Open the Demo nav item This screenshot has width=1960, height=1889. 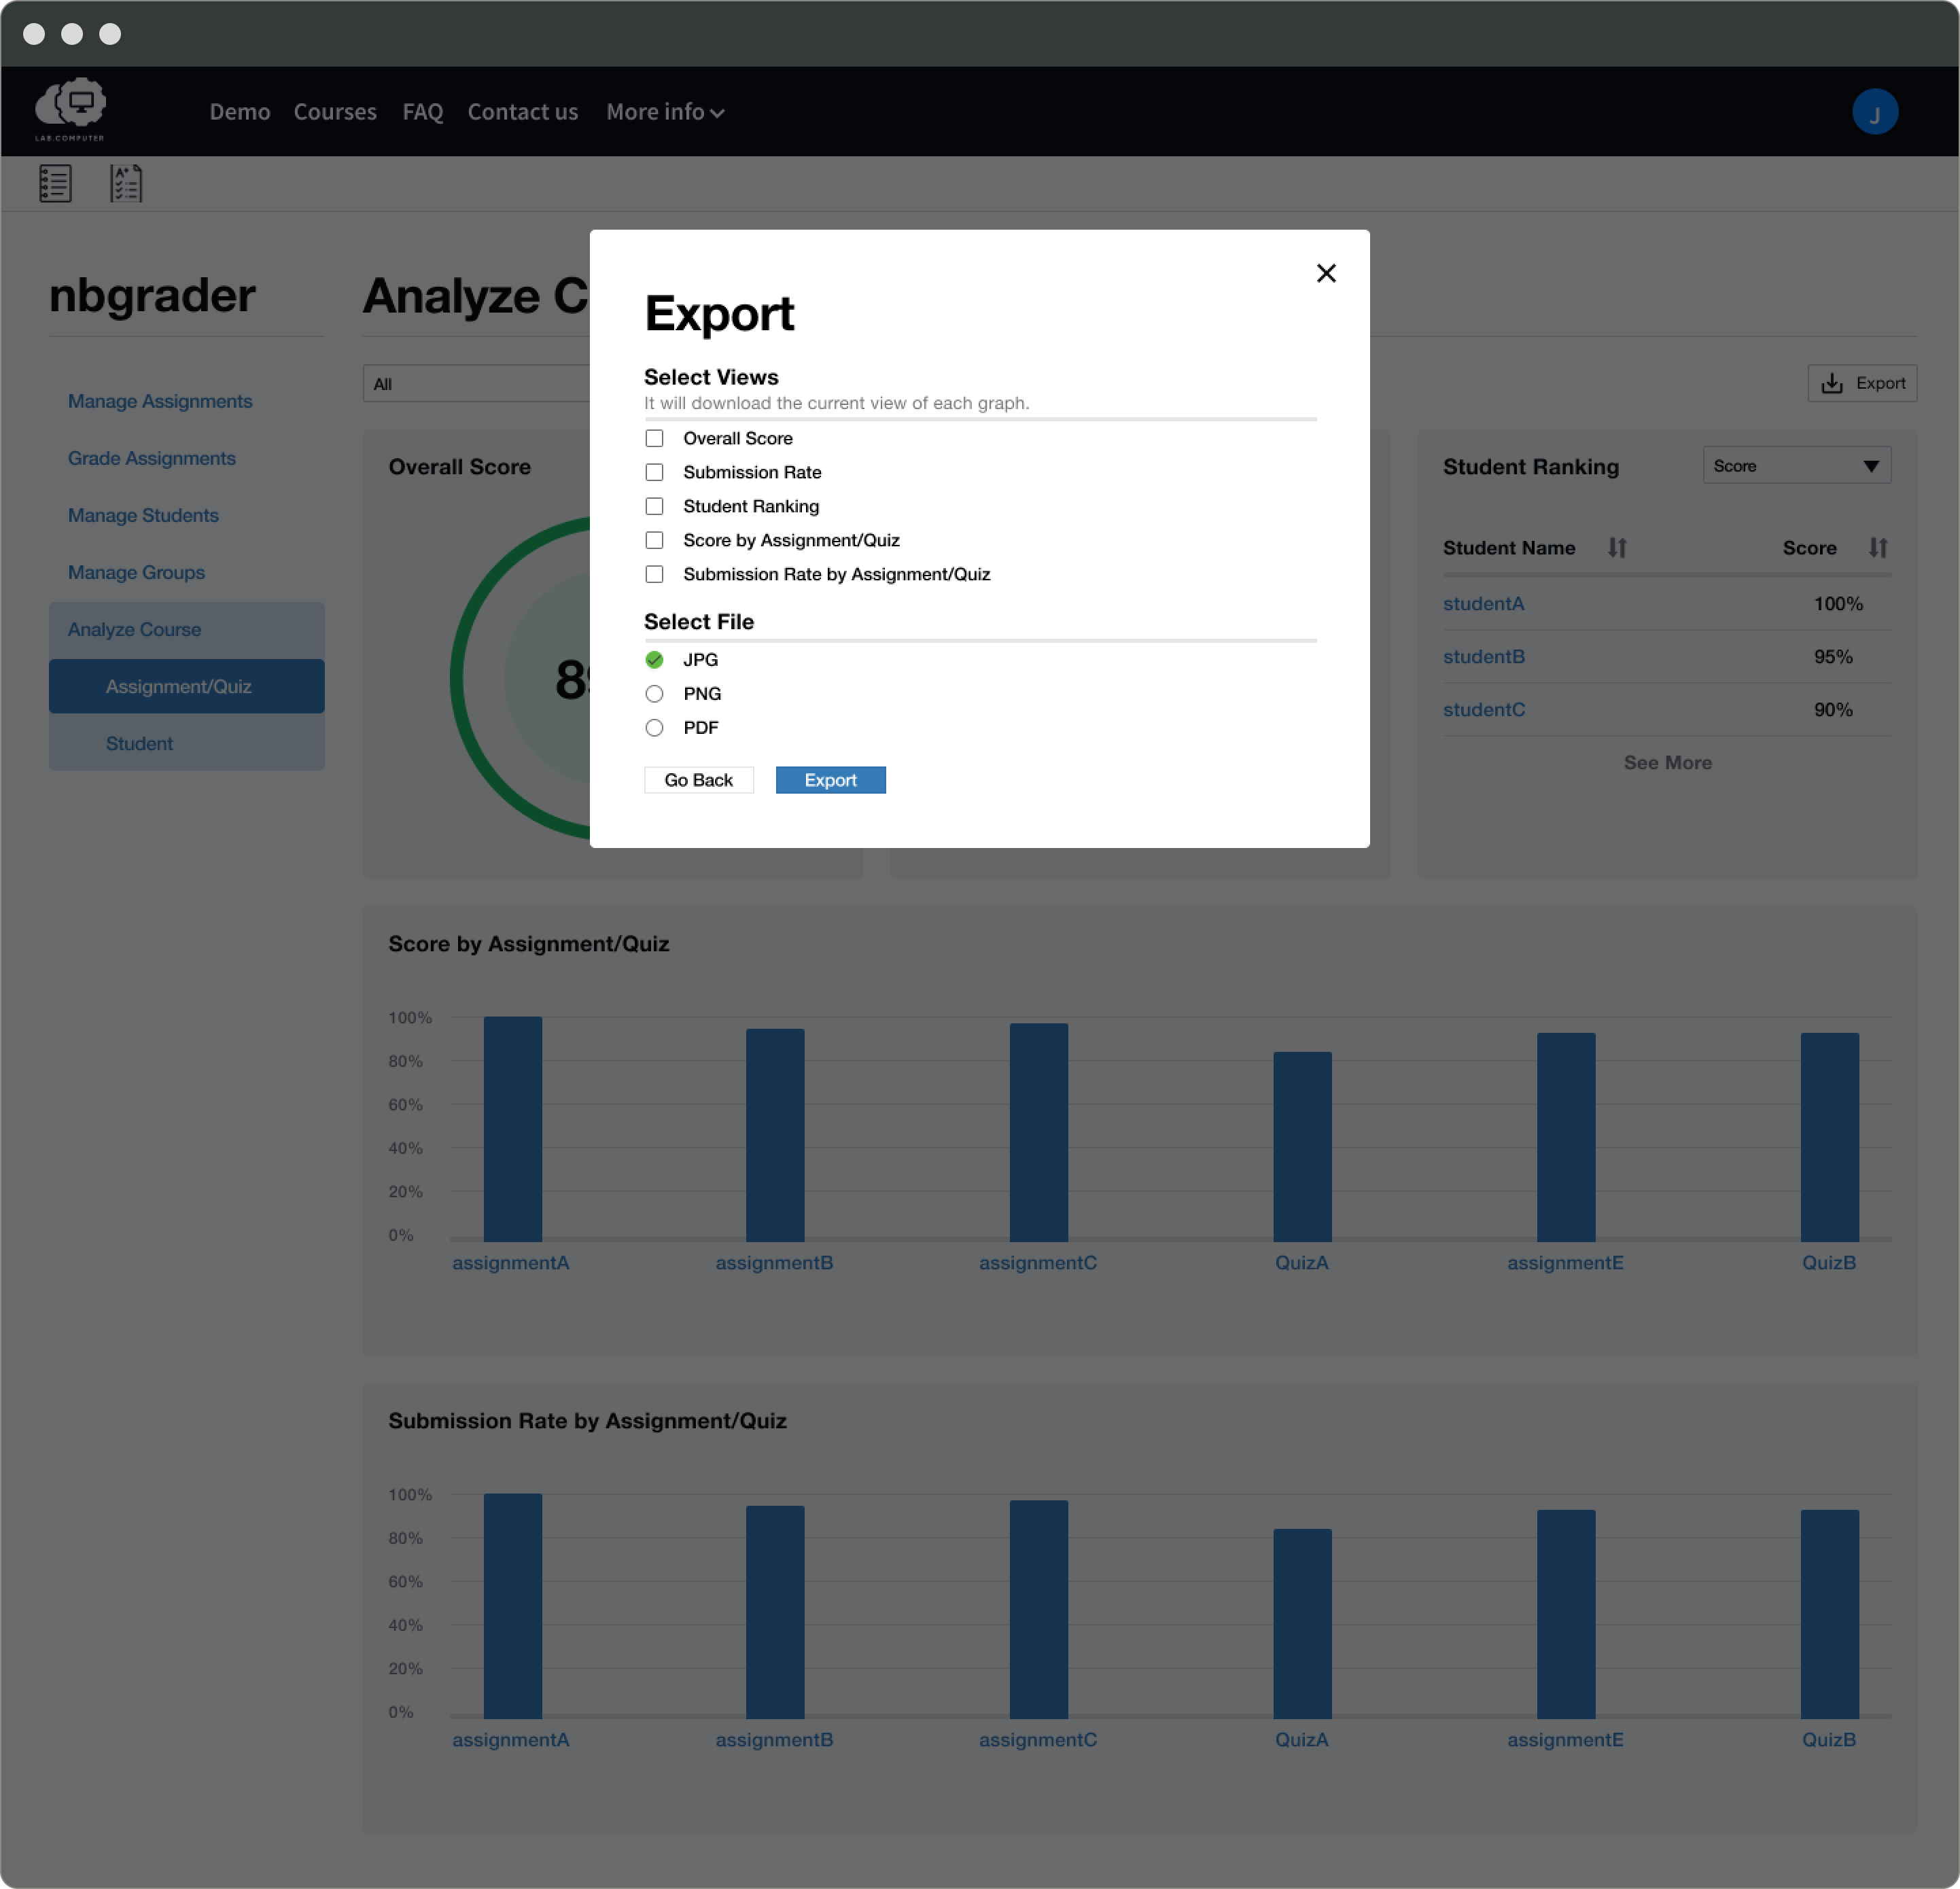(240, 112)
